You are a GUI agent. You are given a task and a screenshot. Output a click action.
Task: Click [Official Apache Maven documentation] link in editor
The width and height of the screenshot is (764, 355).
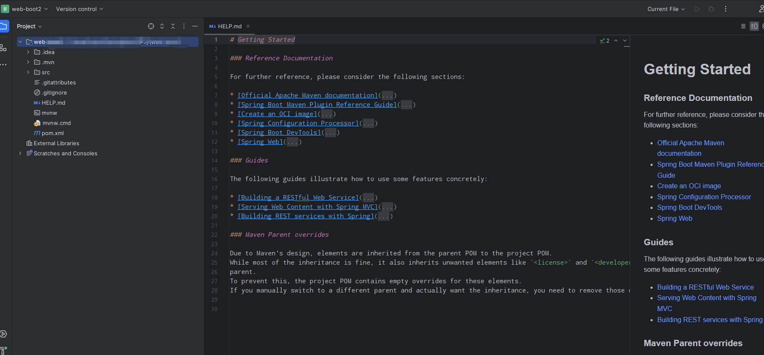(x=308, y=95)
